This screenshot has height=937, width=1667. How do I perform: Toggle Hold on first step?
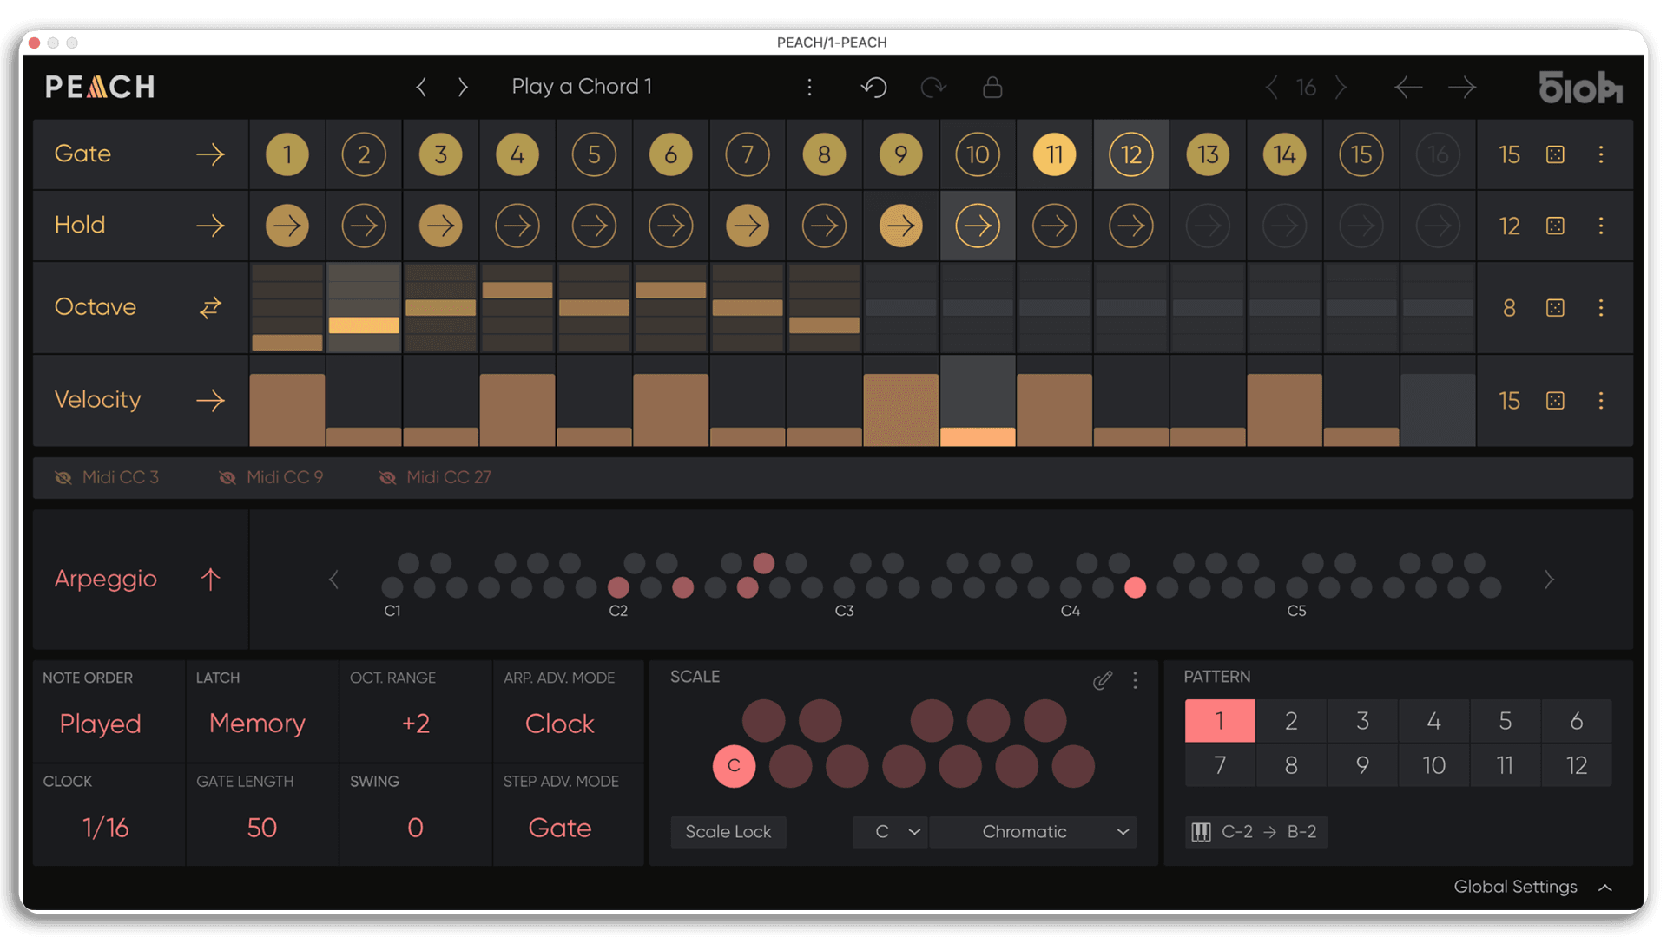click(x=287, y=226)
